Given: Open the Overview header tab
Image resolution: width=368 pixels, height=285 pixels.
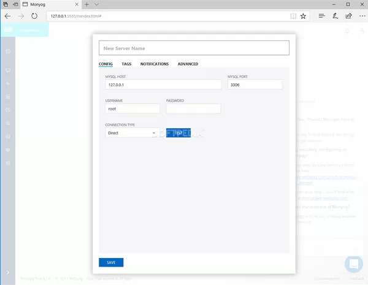Looking at the screenshot, I should pyautogui.click(x=29, y=31).
